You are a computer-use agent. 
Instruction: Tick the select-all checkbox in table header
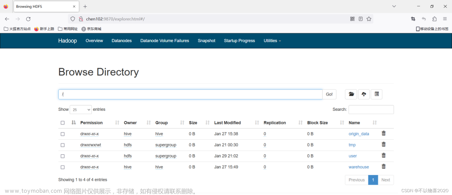(62, 123)
